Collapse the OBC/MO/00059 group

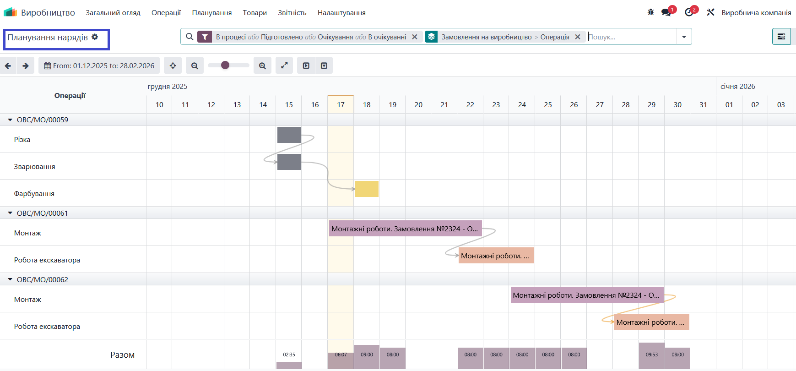pyautogui.click(x=10, y=120)
